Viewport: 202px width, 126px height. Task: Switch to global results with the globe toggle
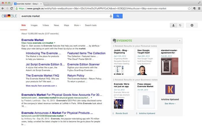click(180, 25)
